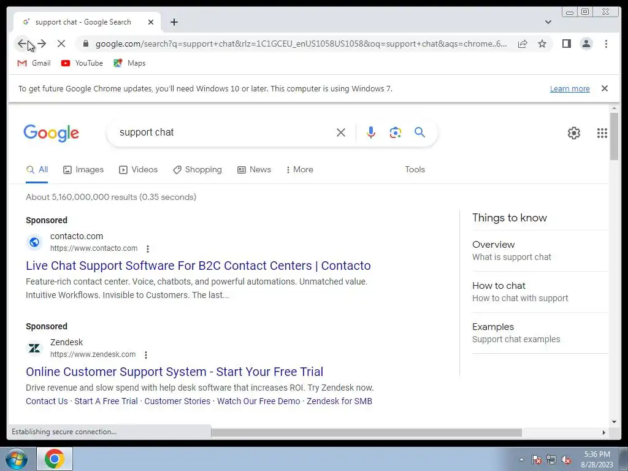Image resolution: width=628 pixels, height=471 pixels.
Task: Click the scroll right arrow at bottom
Action: pyautogui.click(x=604, y=432)
